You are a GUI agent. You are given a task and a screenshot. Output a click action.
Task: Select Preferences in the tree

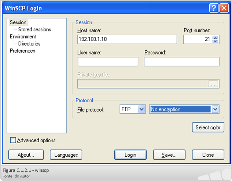click(22, 51)
